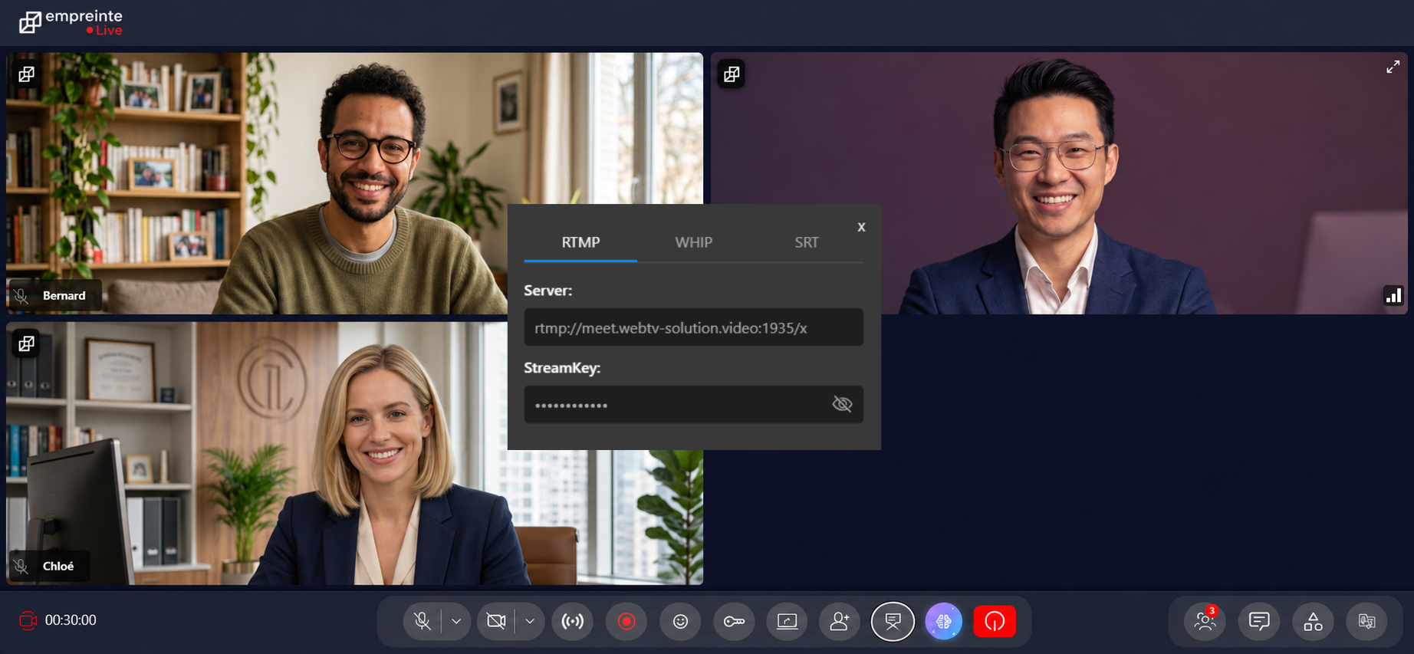Open the live broadcast streaming button
Viewport: 1414px width, 654px height.
point(573,621)
